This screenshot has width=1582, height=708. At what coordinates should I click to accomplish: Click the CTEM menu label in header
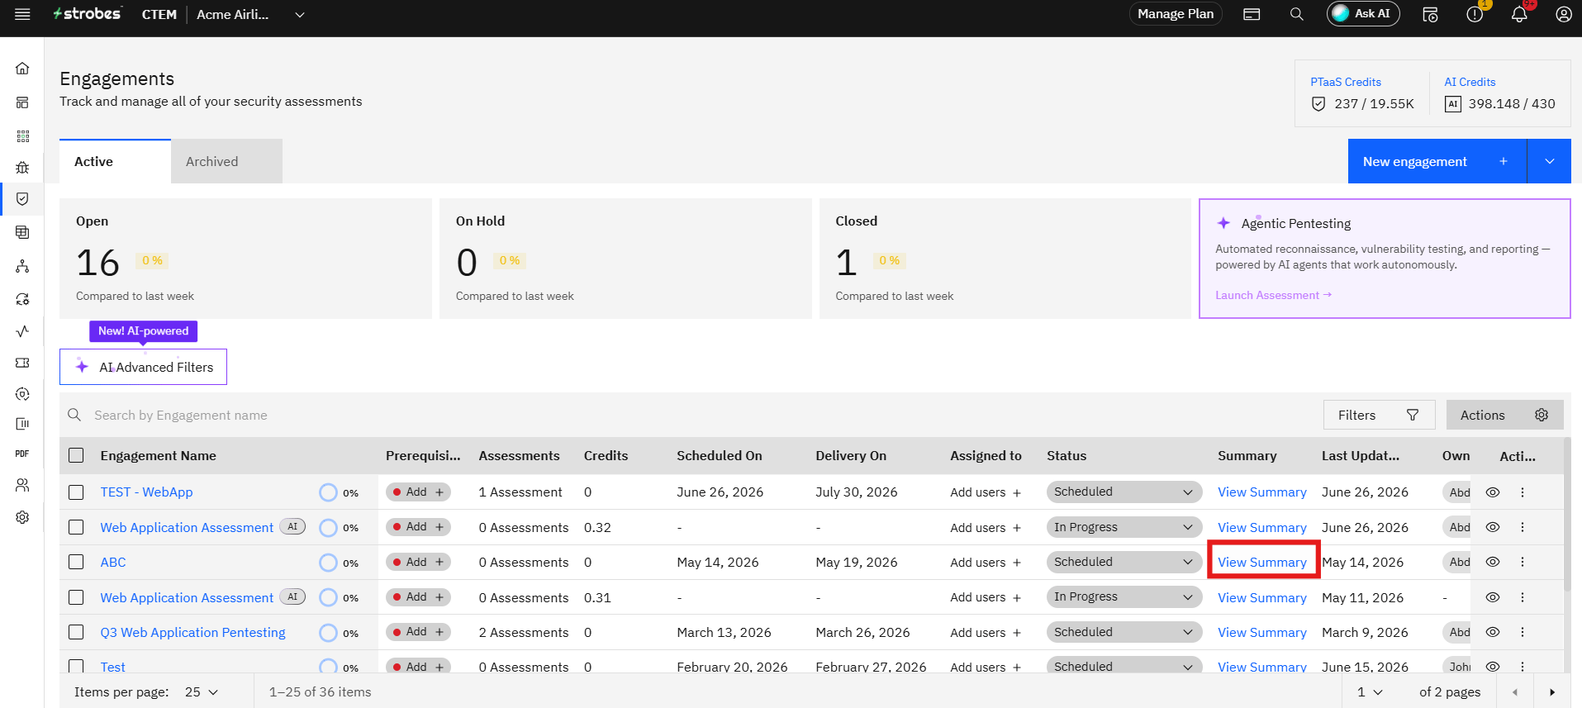(x=159, y=14)
